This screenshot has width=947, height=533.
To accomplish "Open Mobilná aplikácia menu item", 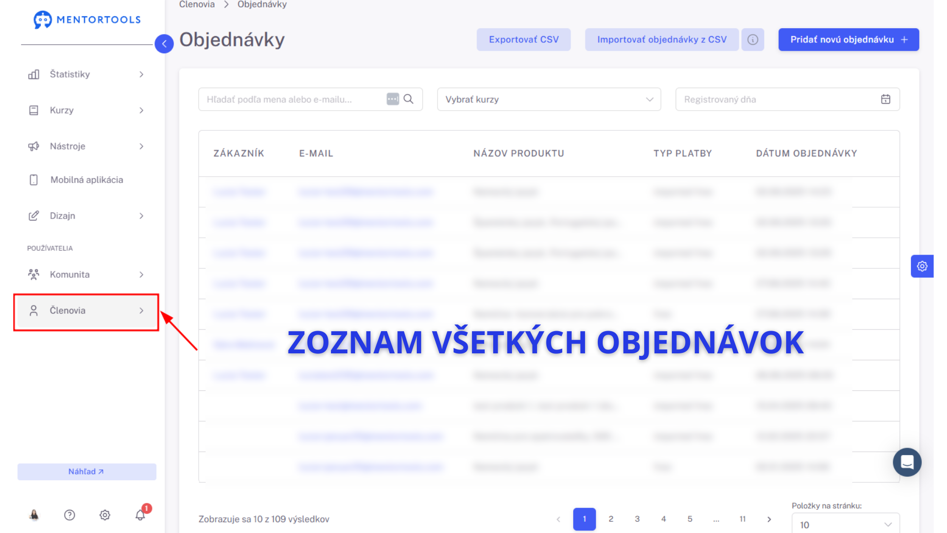I will tap(86, 180).
